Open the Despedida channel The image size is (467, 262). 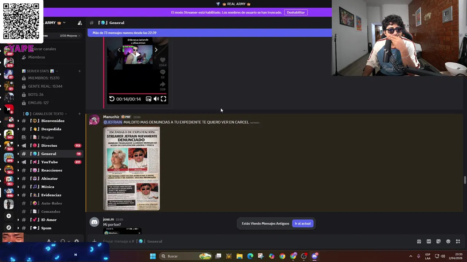[51, 129]
